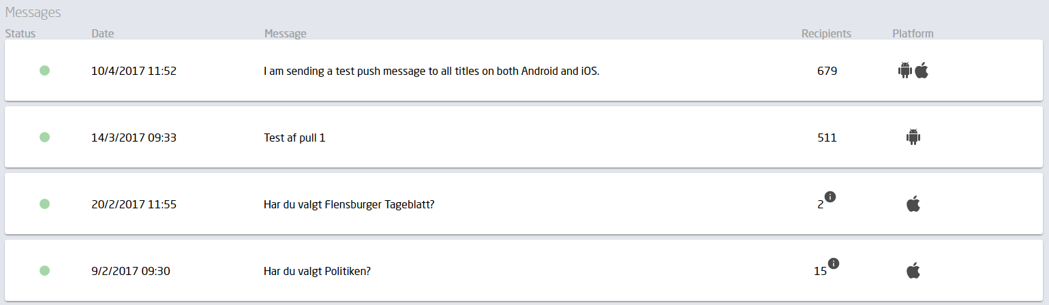This screenshot has height=305, width=1049.
Task: Select 'Har du valgt Politiken?' message
Action: (317, 271)
